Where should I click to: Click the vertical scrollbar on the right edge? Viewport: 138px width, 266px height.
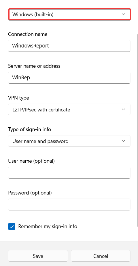[137, 131]
